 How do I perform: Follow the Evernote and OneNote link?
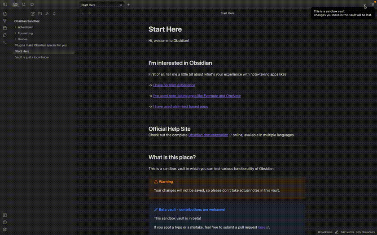(197, 96)
